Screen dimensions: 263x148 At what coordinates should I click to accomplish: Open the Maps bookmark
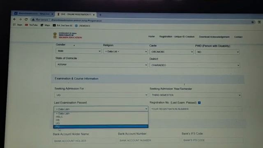45,25
